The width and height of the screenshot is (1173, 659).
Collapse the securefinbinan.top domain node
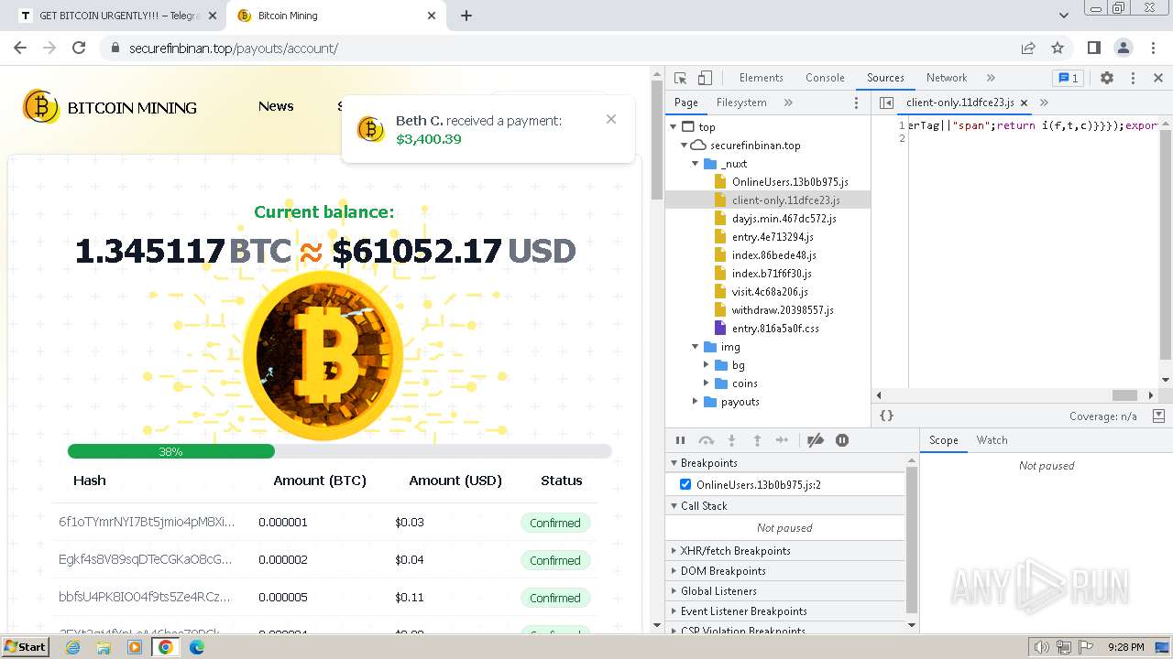coord(684,146)
